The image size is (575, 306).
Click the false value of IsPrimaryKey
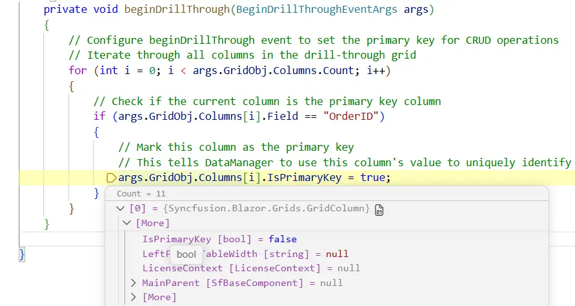click(283, 239)
